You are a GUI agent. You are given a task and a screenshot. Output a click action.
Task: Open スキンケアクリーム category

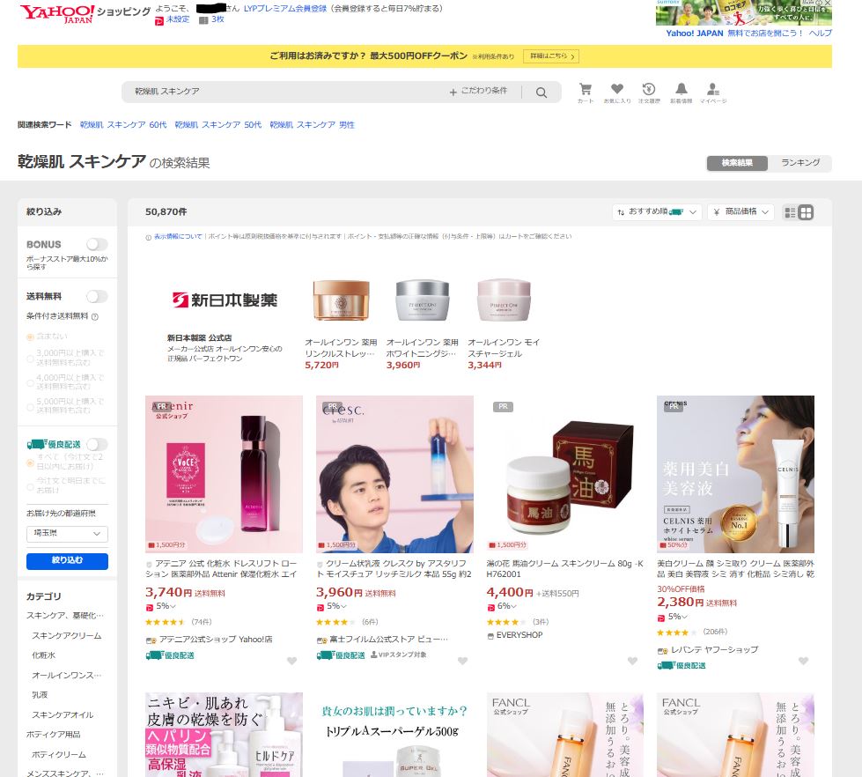coord(67,636)
